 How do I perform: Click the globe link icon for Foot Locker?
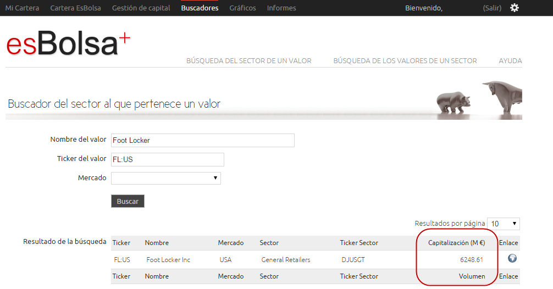pos(512,259)
